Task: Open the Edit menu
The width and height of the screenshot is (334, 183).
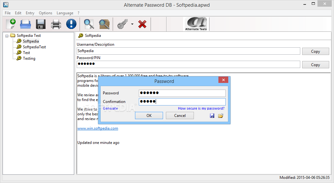Action: pyautogui.click(x=18, y=13)
